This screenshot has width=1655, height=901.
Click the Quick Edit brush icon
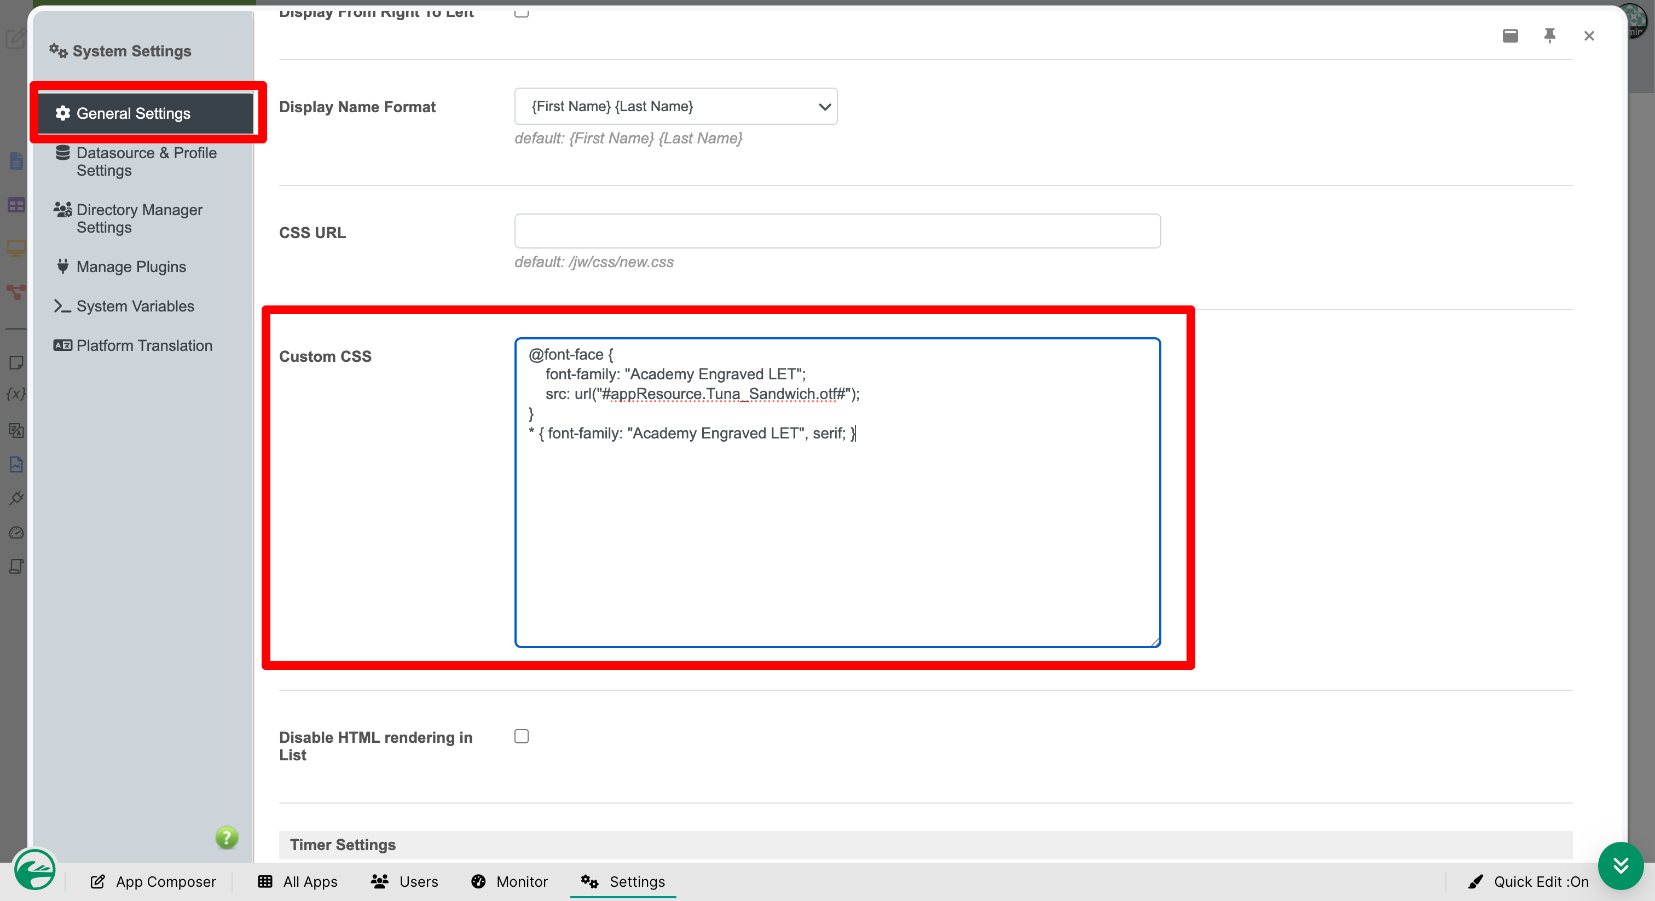pos(1475,882)
